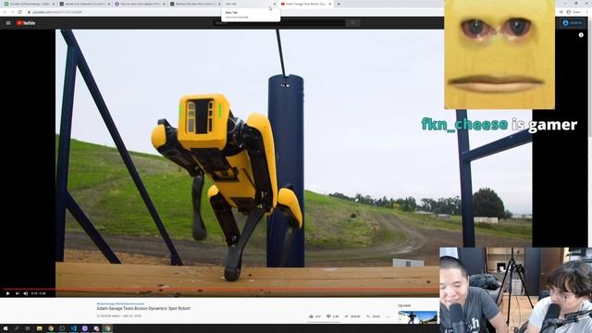Navigate forward in Chrome
The width and height of the screenshot is (592, 333).
[x=12, y=12]
